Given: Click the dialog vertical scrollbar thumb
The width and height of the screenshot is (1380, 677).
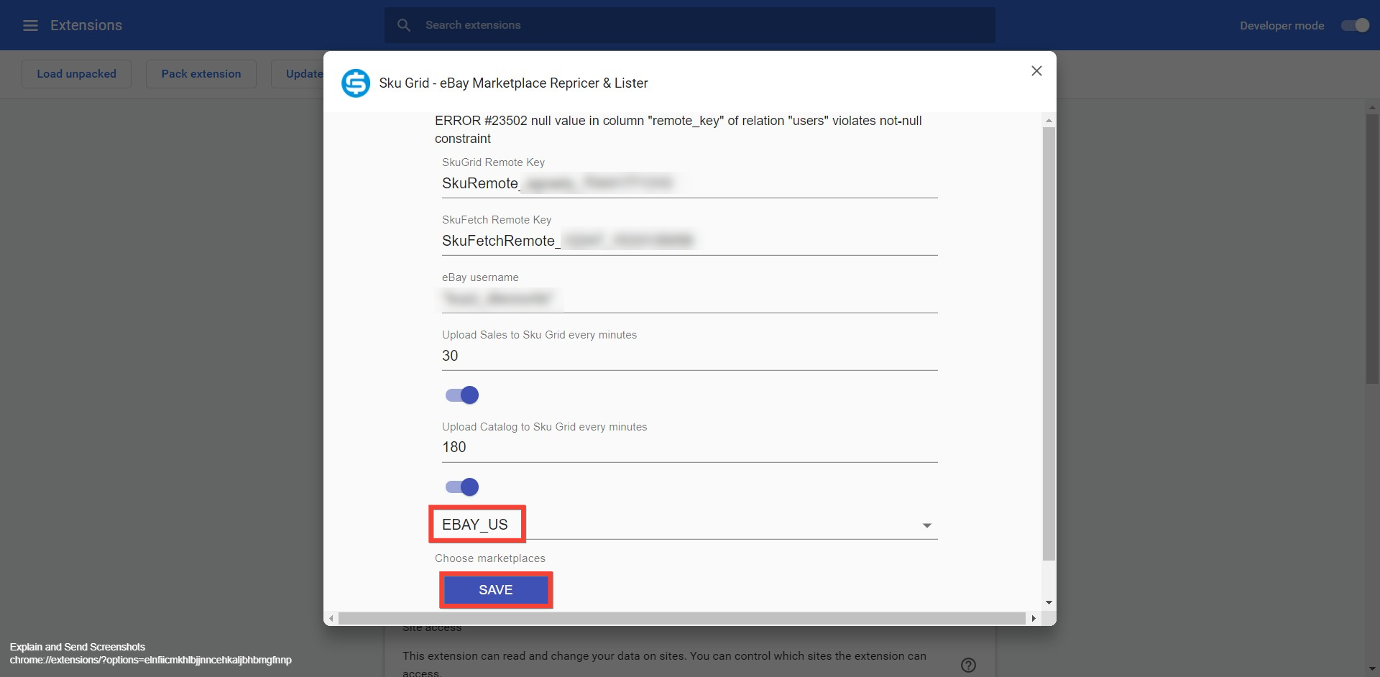Looking at the screenshot, I should click(x=1049, y=344).
